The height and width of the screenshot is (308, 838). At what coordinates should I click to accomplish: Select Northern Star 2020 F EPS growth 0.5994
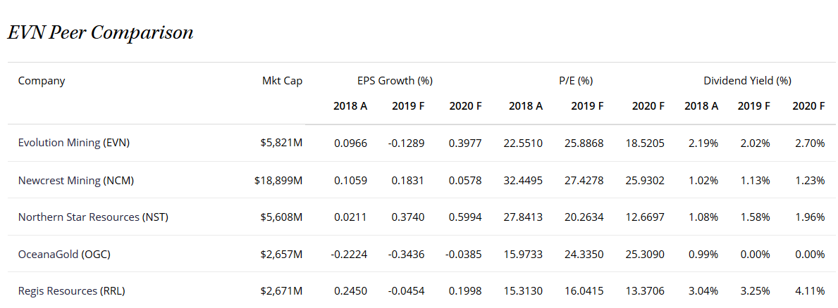(465, 217)
